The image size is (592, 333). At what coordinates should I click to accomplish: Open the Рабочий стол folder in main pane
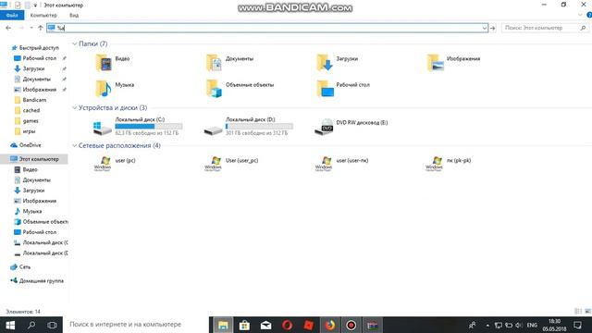343,89
